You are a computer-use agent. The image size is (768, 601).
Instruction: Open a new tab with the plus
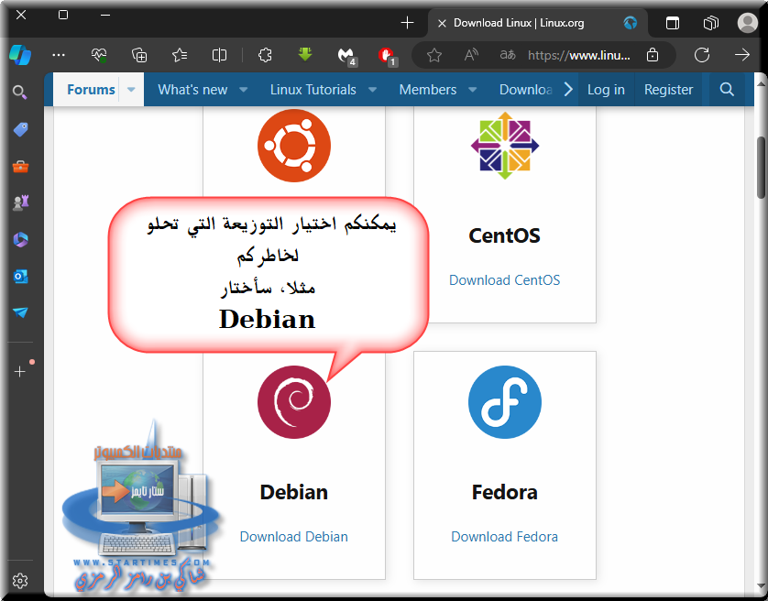[407, 23]
